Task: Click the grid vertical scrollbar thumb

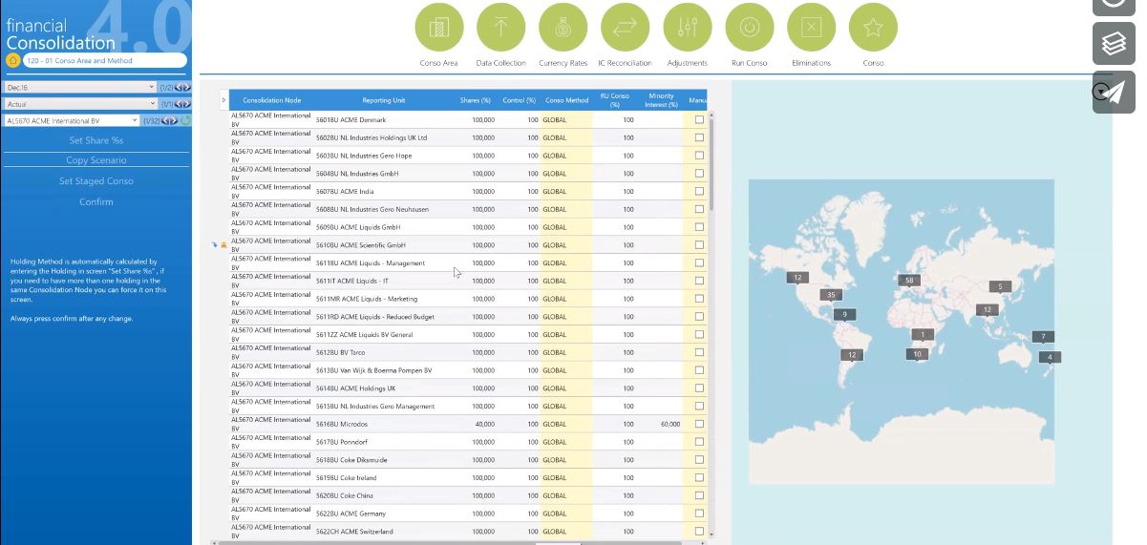Action: (x=711, y=162)
